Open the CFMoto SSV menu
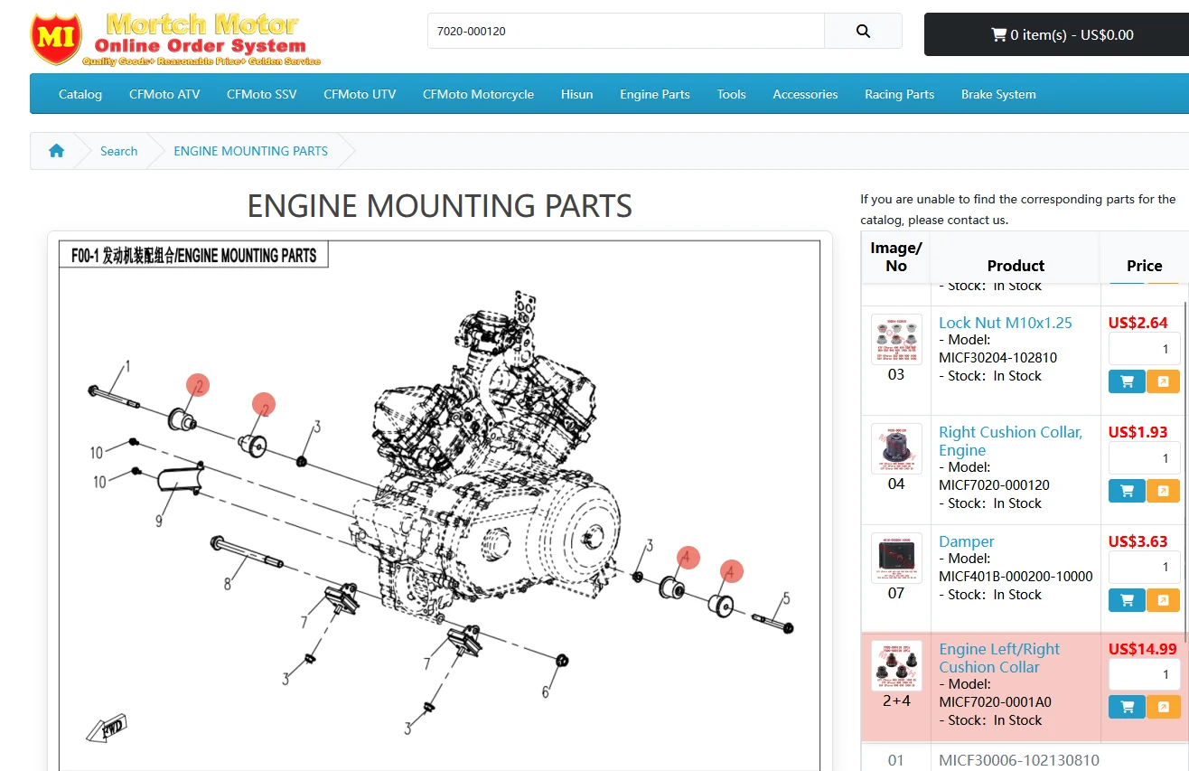 pos(262,94)
